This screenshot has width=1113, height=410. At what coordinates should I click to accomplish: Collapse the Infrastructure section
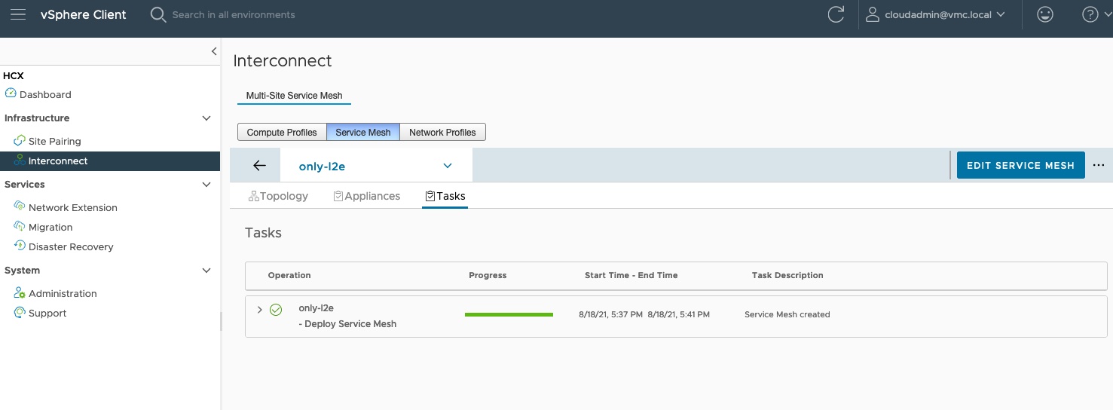(206, 118)
